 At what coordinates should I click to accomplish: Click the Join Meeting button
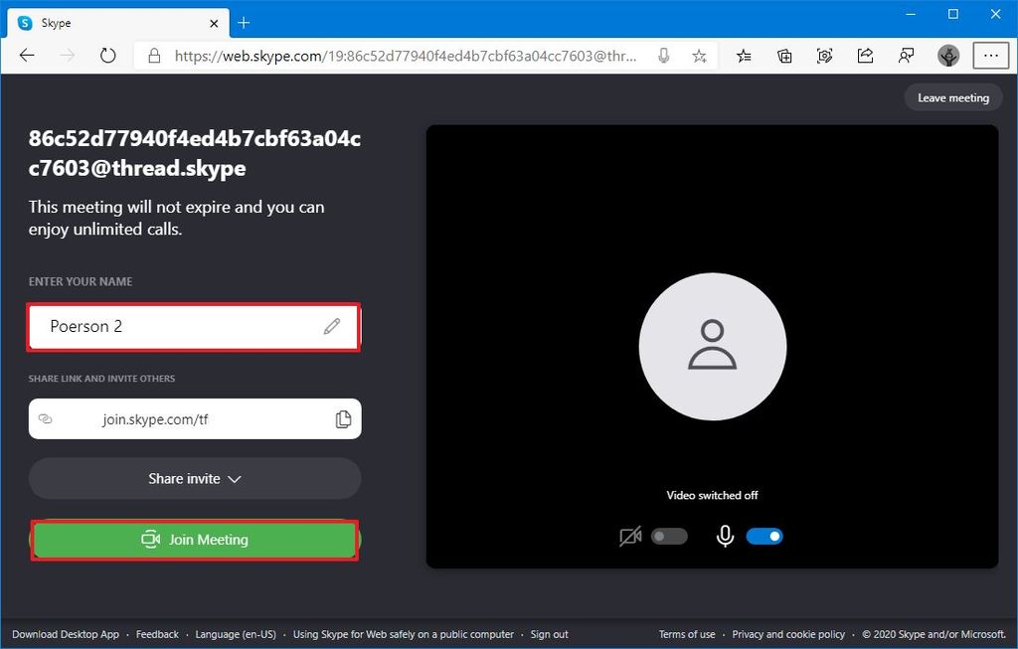coord(194,540)
